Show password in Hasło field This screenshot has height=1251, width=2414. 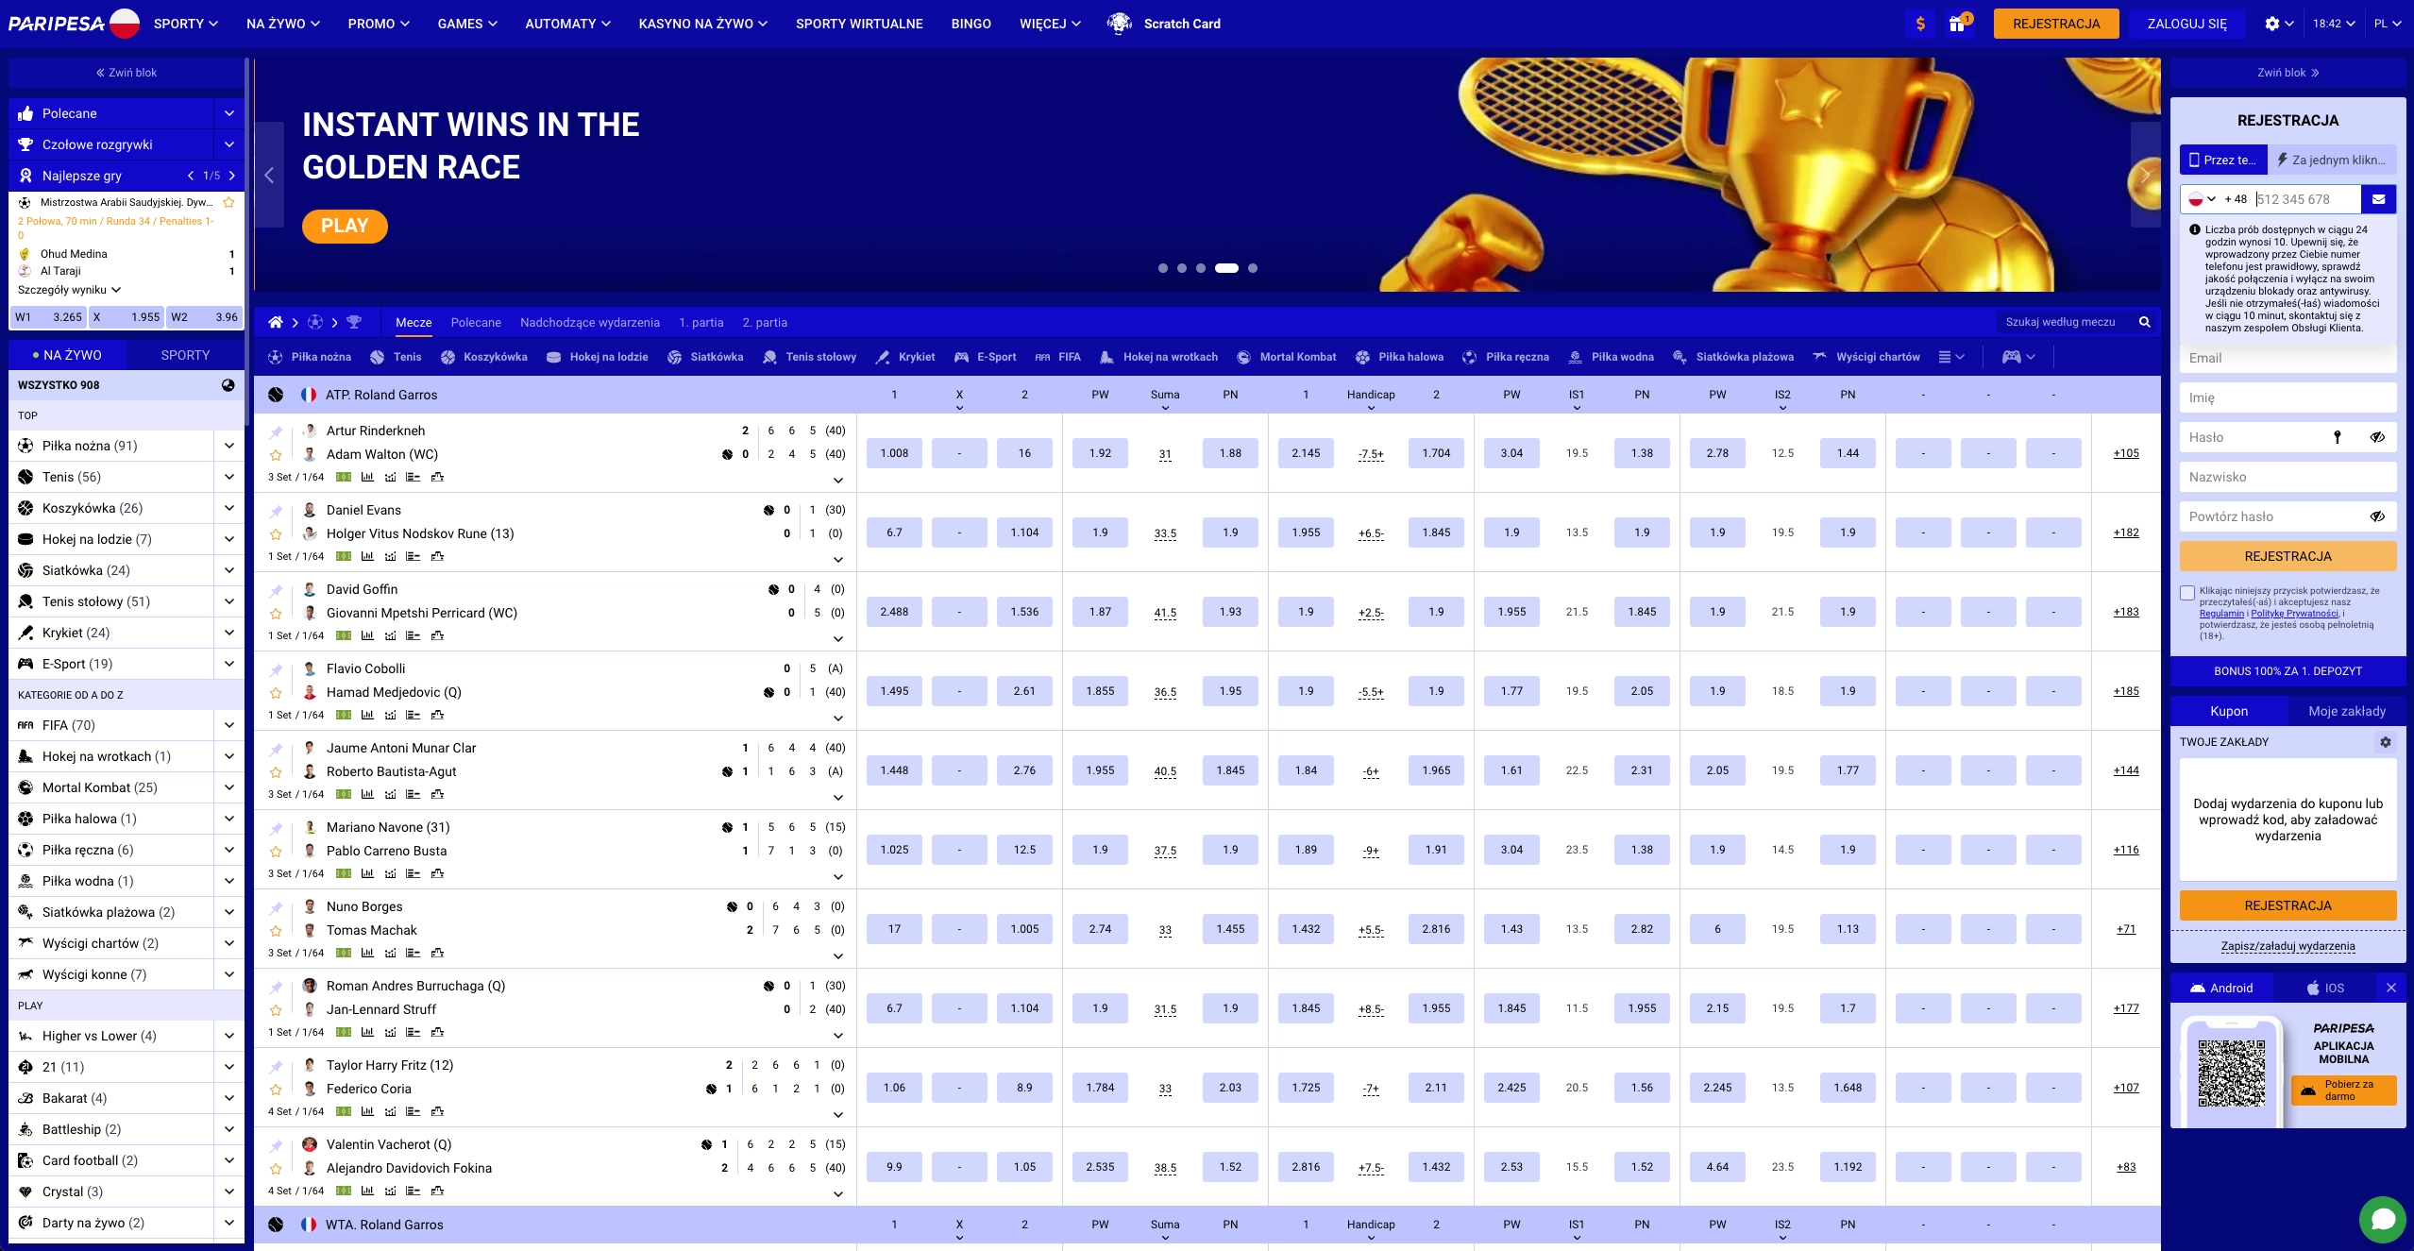(x=2377, y=437)
